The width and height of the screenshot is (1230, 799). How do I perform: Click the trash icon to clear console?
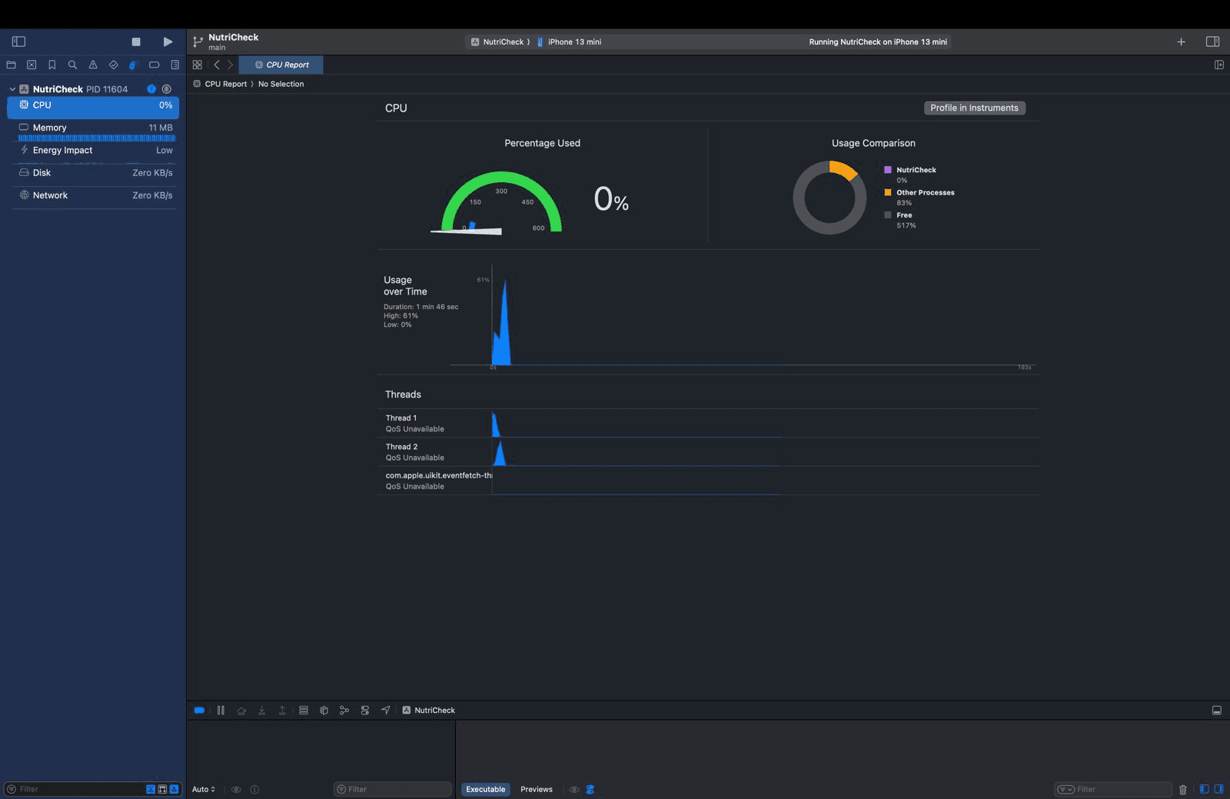[1182, 790]
